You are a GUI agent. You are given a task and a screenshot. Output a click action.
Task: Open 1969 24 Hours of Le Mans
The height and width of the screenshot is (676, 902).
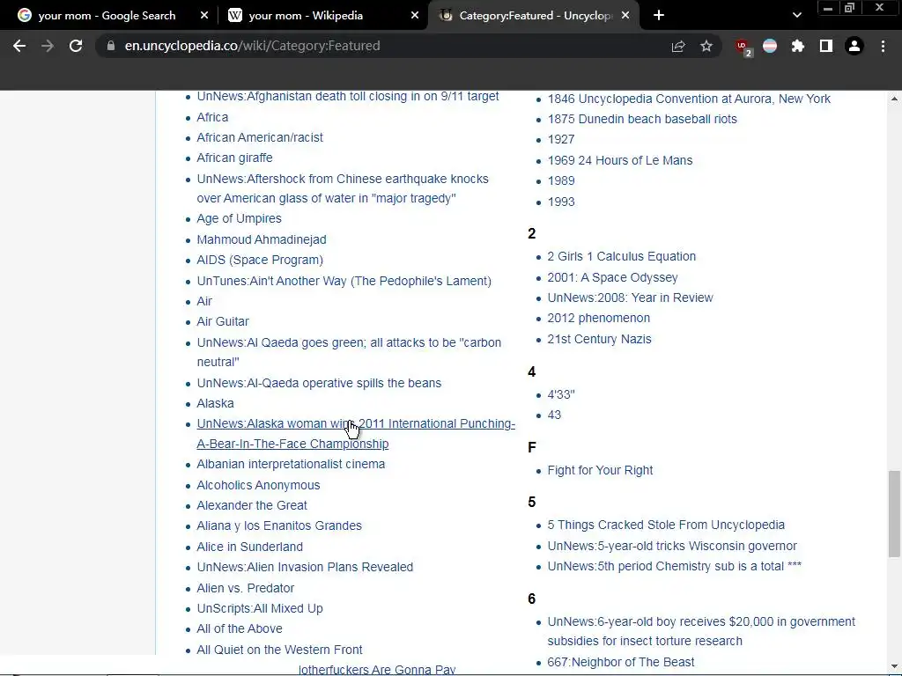tap(620, 160)
